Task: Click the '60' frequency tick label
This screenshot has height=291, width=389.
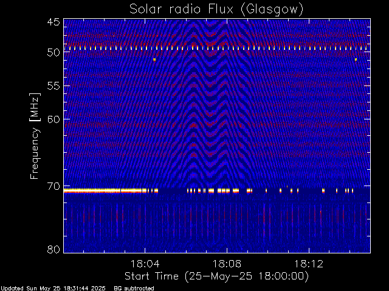Action: click(53, 119)
